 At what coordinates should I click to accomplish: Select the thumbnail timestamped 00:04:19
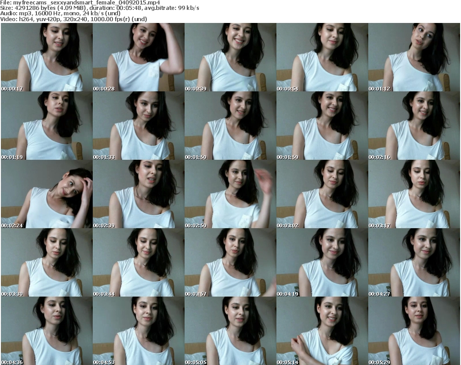322,262
